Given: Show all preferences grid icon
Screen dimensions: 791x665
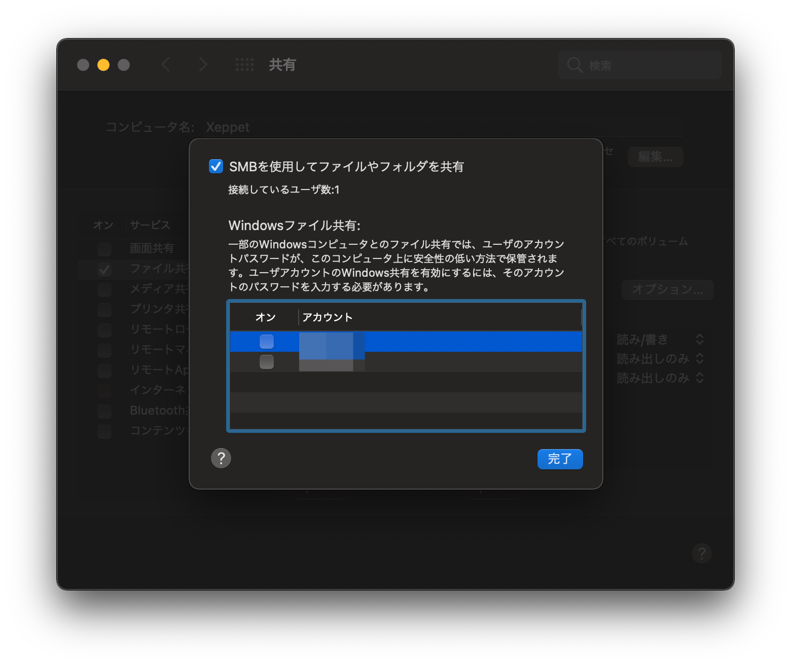Looking at the screenshot, I should pyautogui.click(x=244, y=65).
